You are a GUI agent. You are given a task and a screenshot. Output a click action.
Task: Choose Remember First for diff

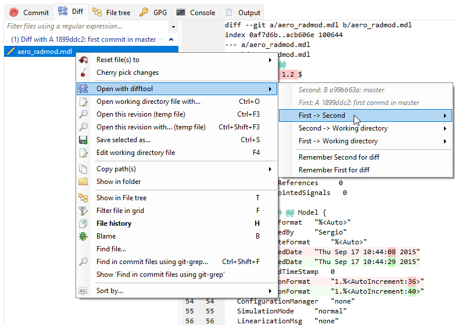[366, 170]
